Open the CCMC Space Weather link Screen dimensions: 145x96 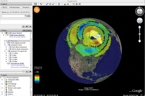[17, 35]
